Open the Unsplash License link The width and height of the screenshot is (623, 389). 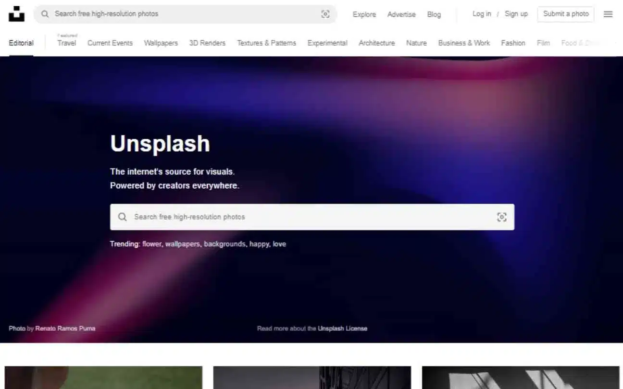point(342,328)
